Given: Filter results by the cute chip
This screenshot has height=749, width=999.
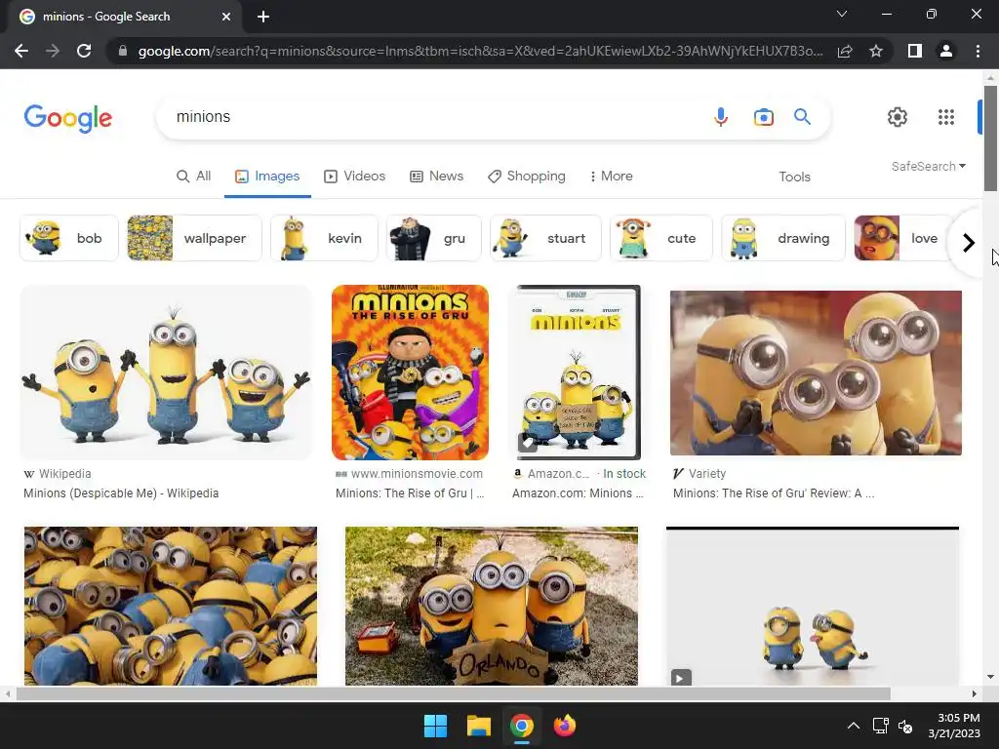Looking at the screenshot, I should pos(660,238).
